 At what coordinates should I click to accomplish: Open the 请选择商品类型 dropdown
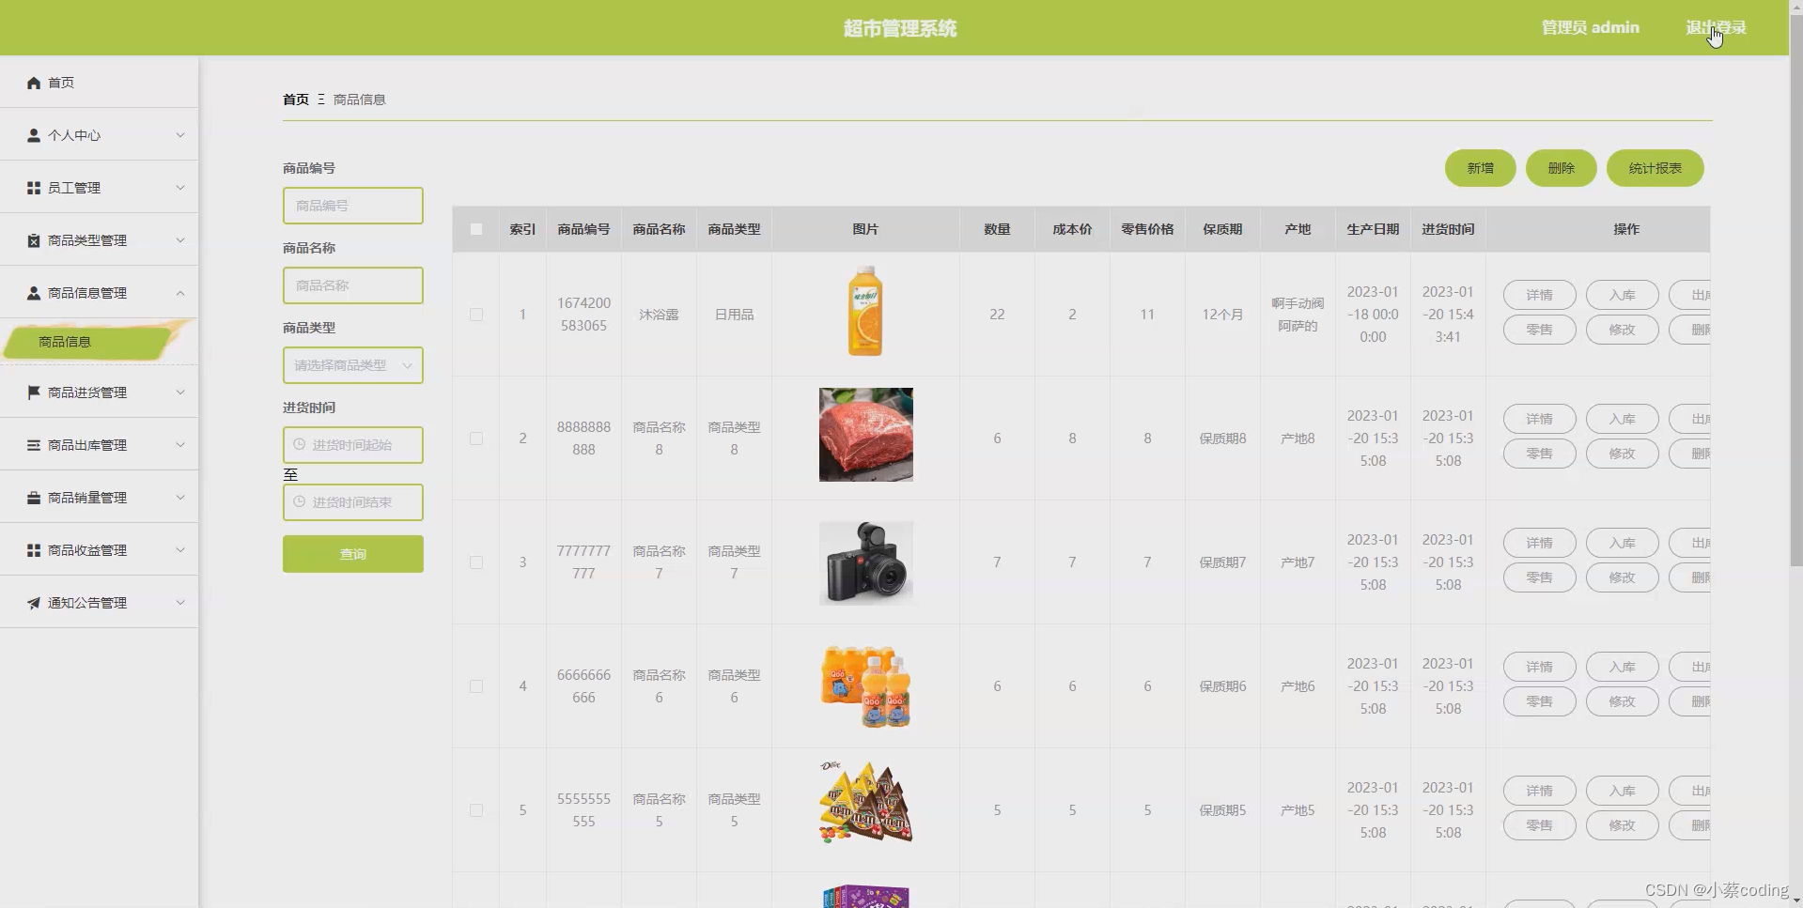[353, 365]
